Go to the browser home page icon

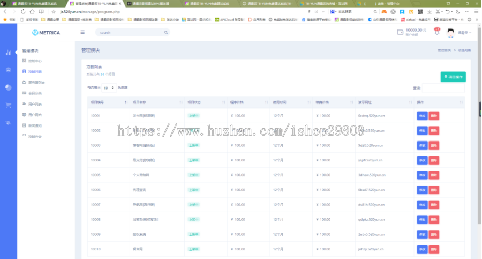(x=32, y=12)
